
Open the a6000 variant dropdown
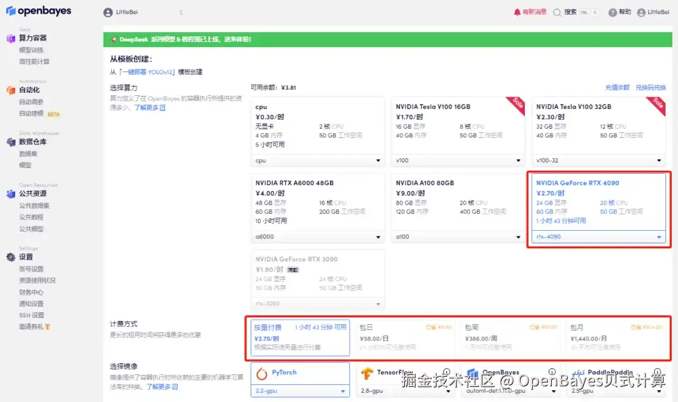click(318, 237)
